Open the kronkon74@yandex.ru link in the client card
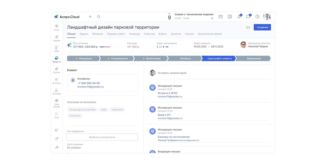Viewport: 326px width, 165px height. [x=90, y=87]
